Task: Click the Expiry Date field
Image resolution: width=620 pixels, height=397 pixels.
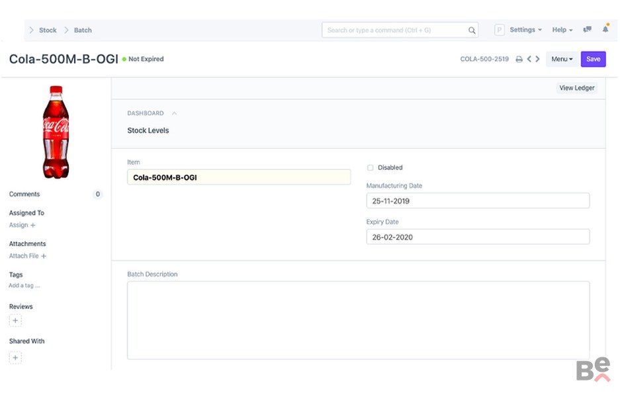Action: 478,237
